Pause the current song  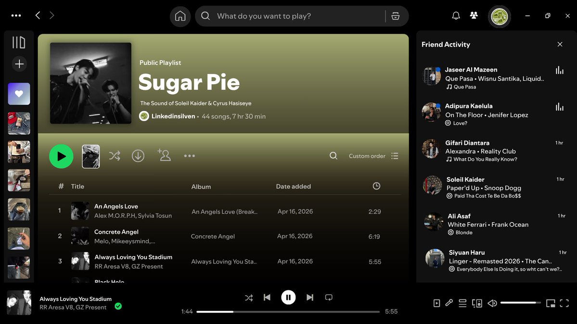(x=289, y=298)
